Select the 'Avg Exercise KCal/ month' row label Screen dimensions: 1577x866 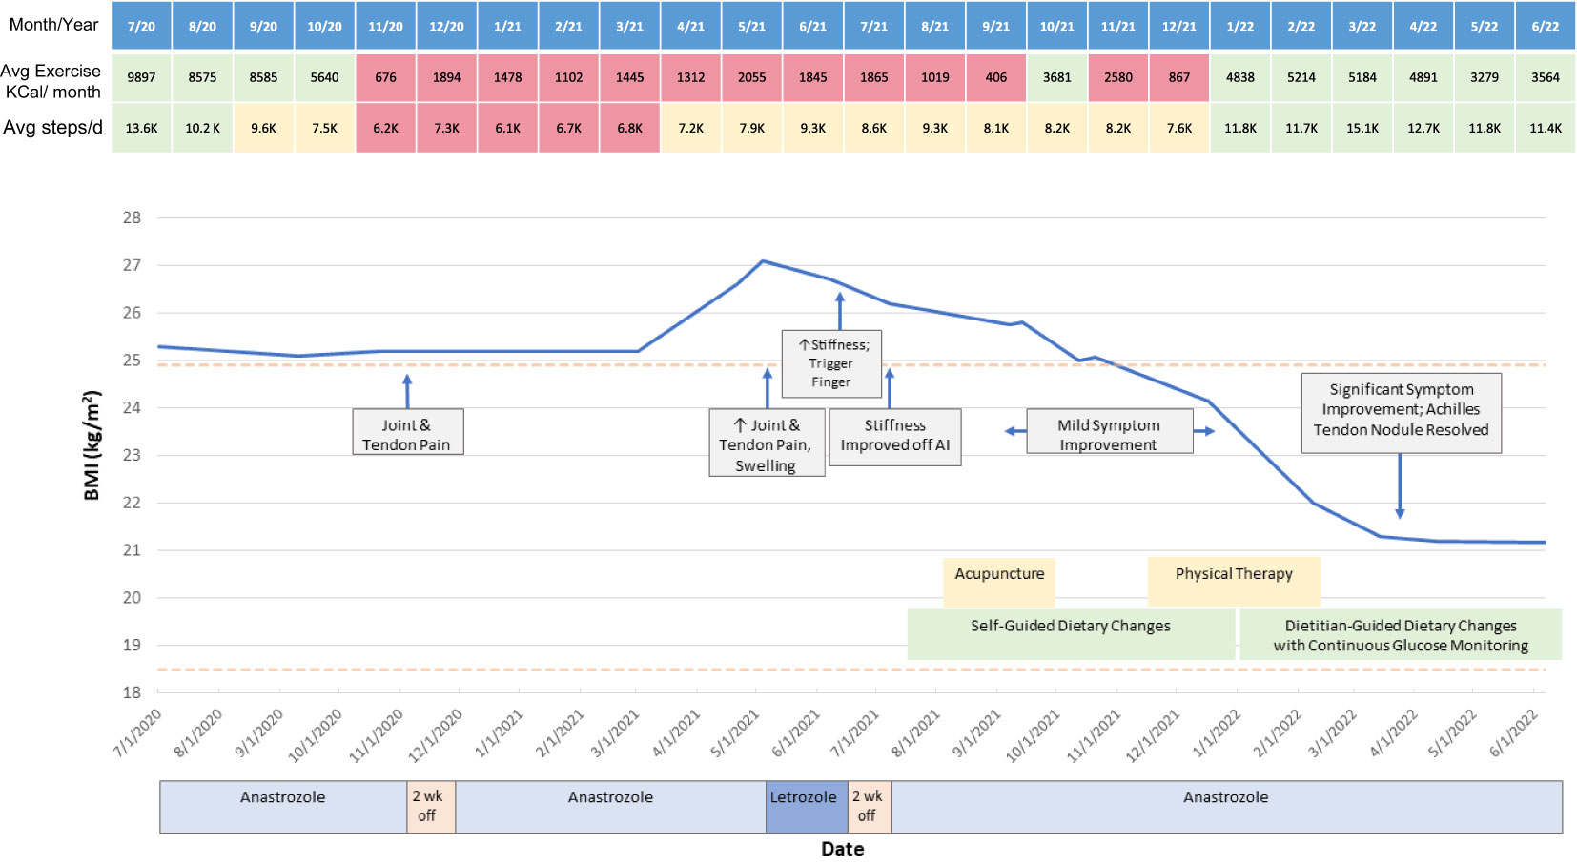[x=51, y=81]
